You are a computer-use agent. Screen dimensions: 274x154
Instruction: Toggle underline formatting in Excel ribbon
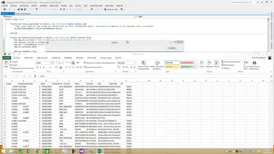coord(44,67)
